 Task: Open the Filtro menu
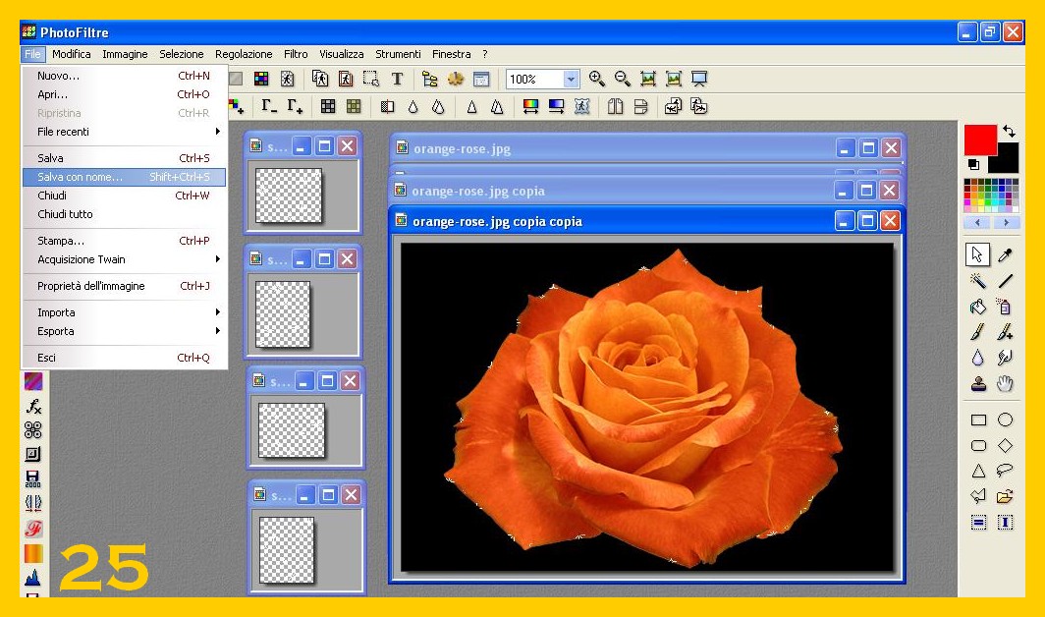[x=296, y=54]
